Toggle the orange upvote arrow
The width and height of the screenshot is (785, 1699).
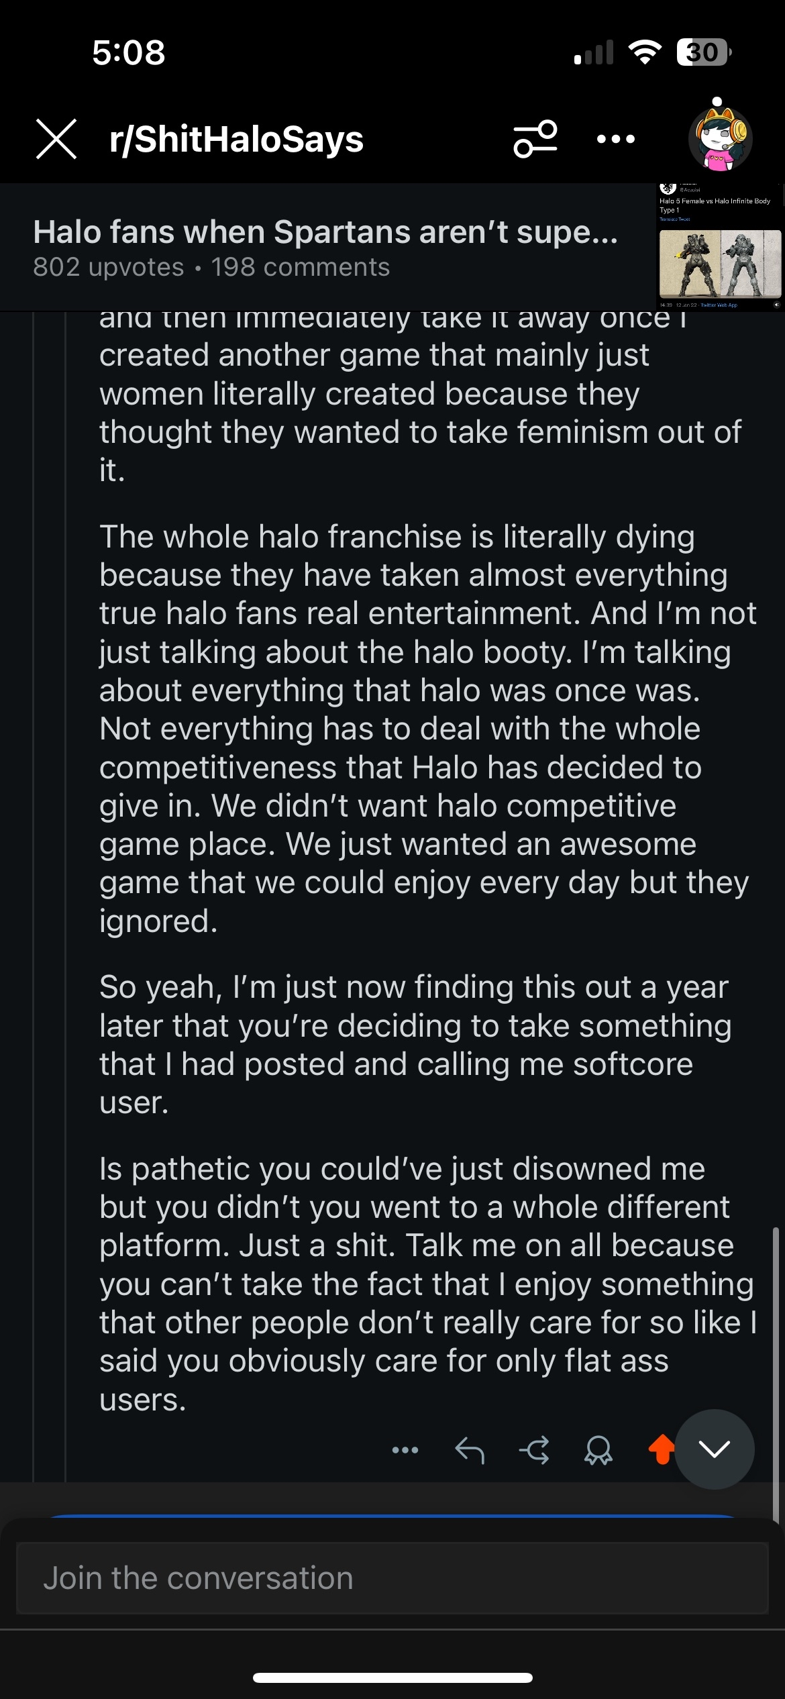[x=662, y=1449]
